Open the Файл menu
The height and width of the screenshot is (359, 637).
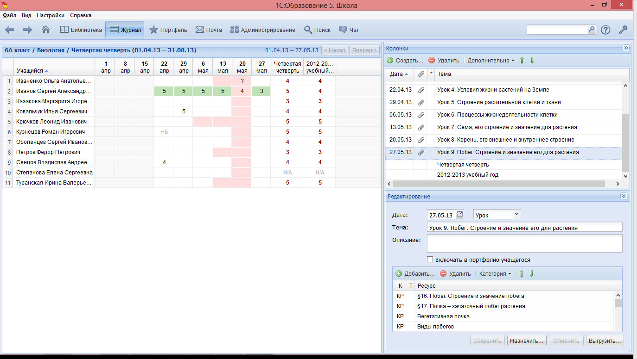tap(9, 15)
